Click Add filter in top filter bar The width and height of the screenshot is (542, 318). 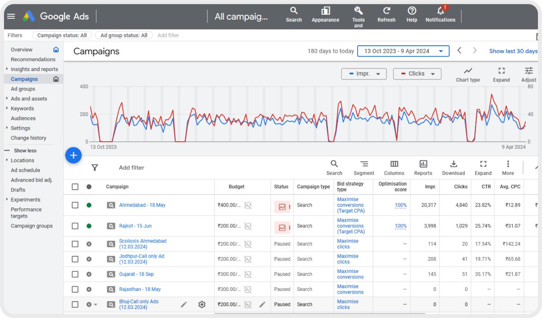click(x=168, y=35)
